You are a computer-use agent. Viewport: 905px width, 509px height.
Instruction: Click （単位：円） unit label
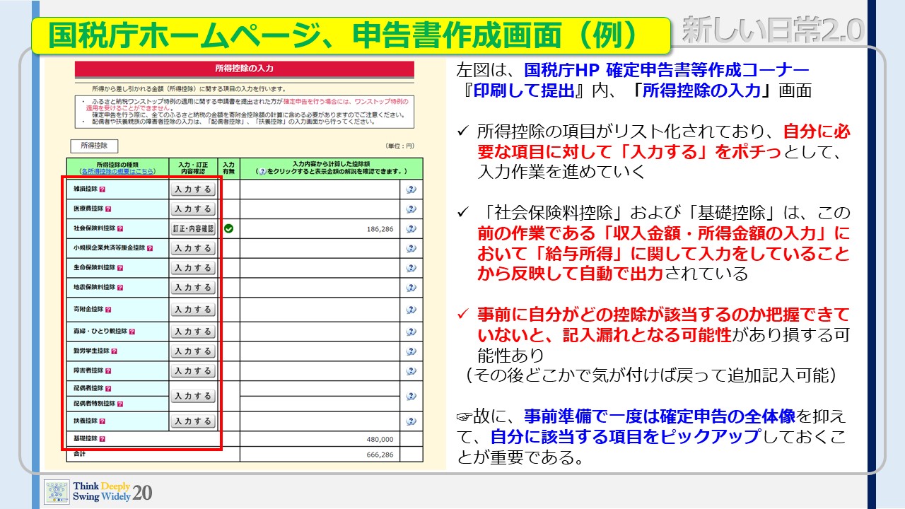pos(399,146)
